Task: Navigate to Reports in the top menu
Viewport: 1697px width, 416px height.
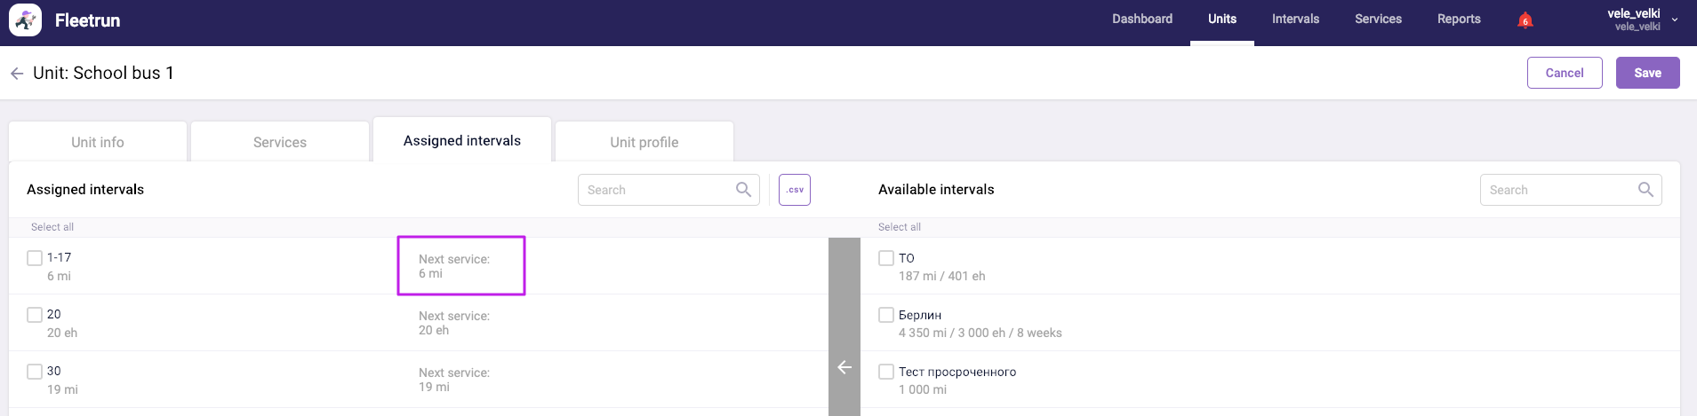Action: [x=1458, y=20]
